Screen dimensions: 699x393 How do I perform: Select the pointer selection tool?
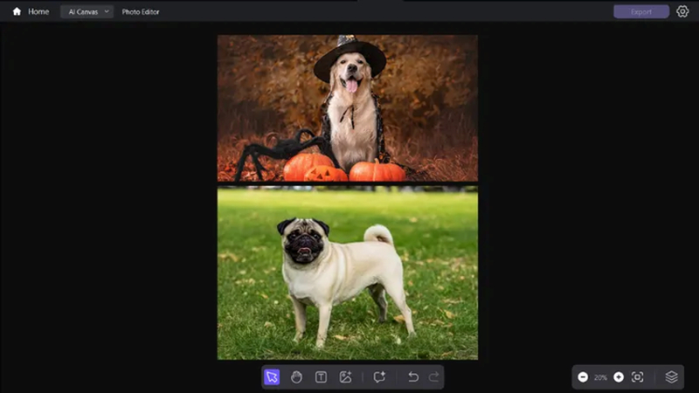point(272,377)
